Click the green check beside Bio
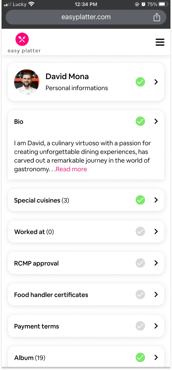 [x=140, y=121]
